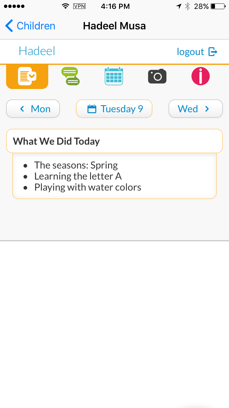
Task: Open the green chat messages icon
Action: (x=71, y=76)
